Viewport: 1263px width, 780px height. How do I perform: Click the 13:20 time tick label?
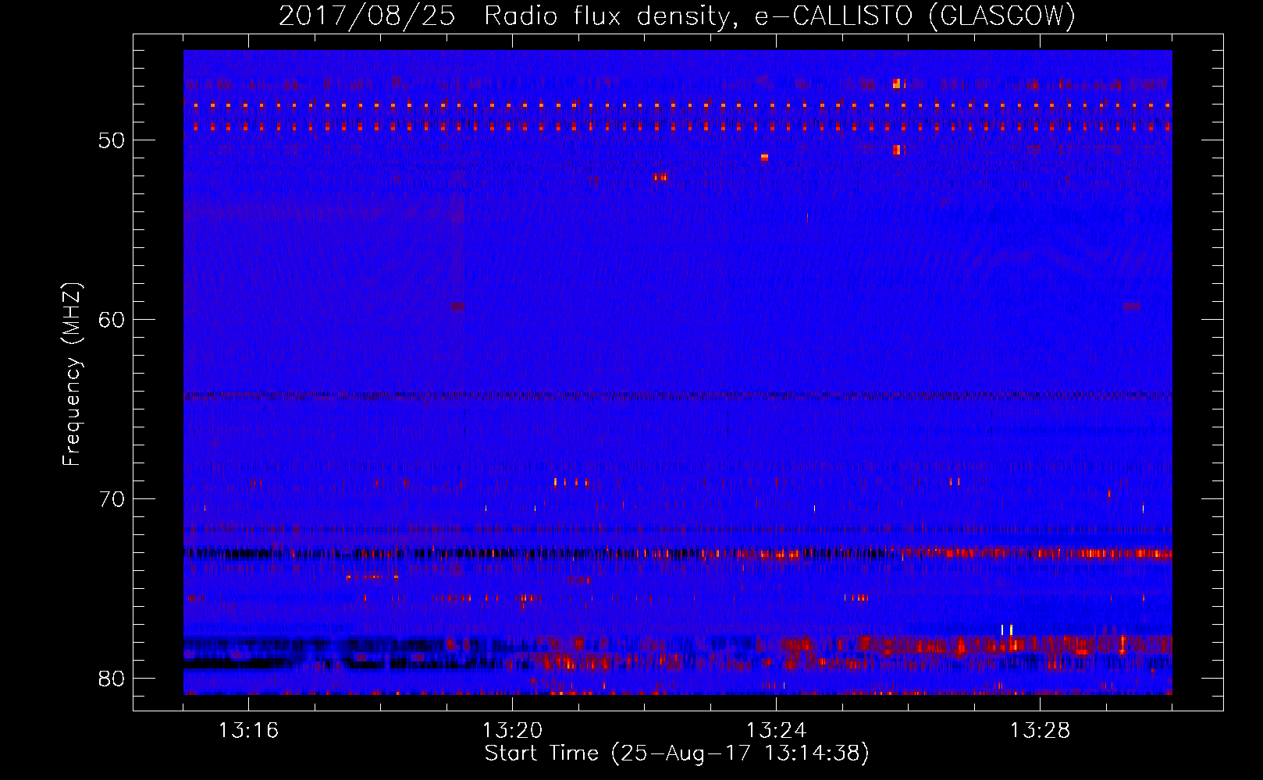click(512, 731)
